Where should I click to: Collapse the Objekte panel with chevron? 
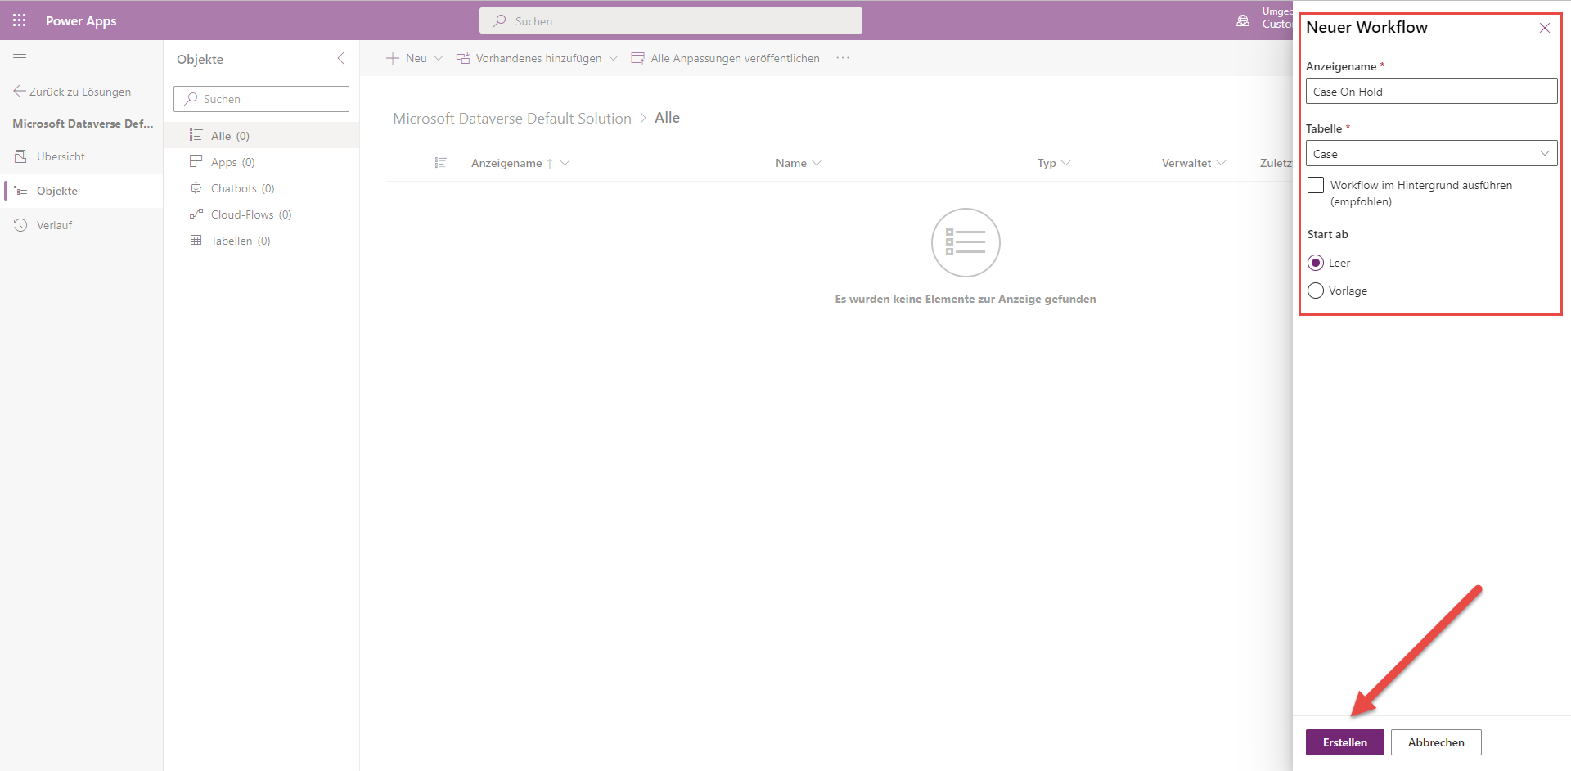(x=341, y=58)
